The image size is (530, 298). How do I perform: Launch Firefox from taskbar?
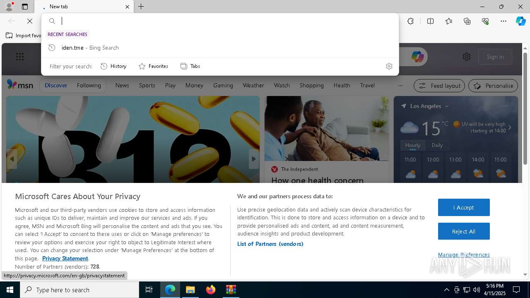(x=210, y=290)
